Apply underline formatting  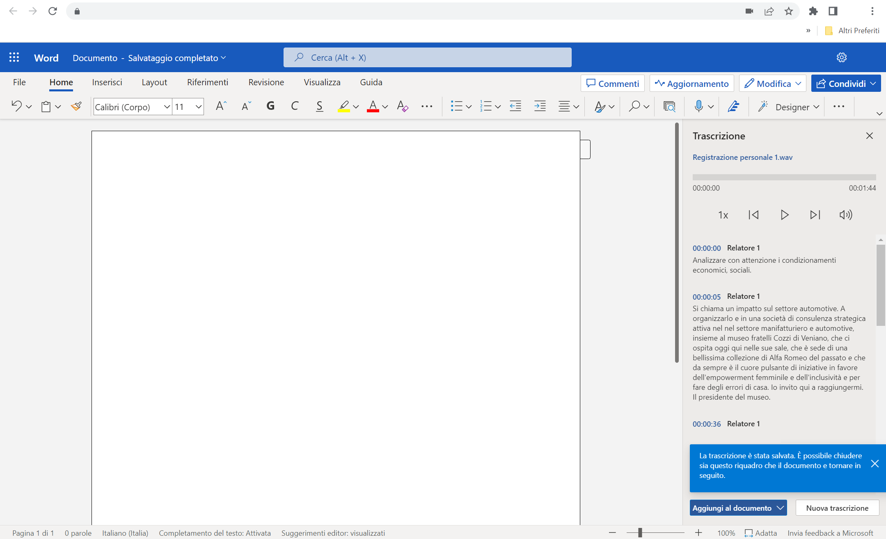(320, 106)
